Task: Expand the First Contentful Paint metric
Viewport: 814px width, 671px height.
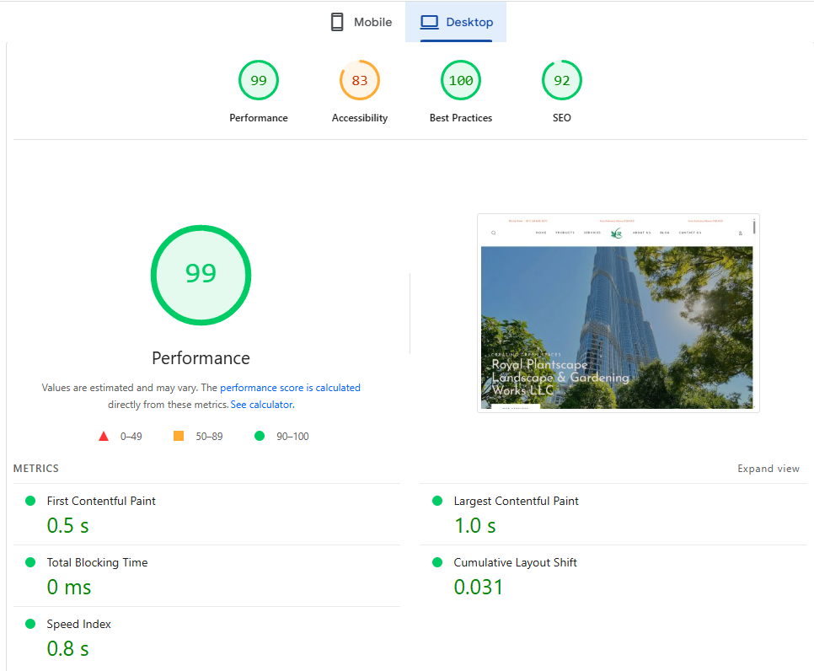Action: 101,501
